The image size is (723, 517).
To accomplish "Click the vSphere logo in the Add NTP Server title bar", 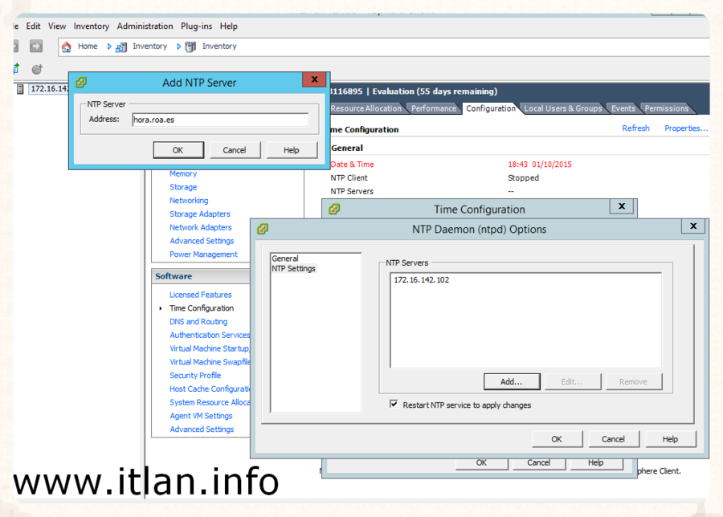I will 81,83.
